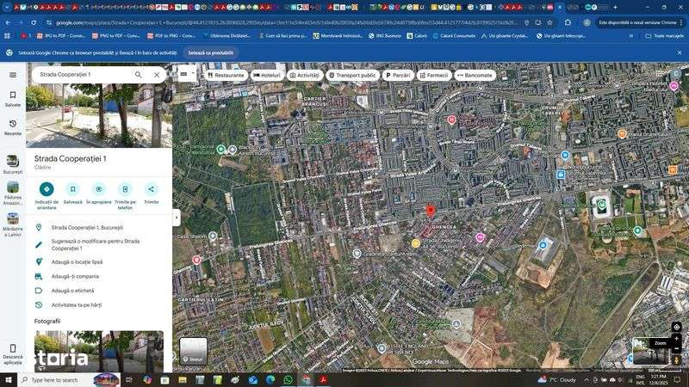Dismiss the Chrome default browser banner
689x387 pixels.
coord(680,52)
